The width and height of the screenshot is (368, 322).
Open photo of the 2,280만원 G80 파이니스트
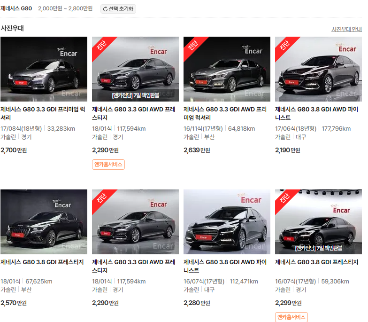(x=227, y=222)
